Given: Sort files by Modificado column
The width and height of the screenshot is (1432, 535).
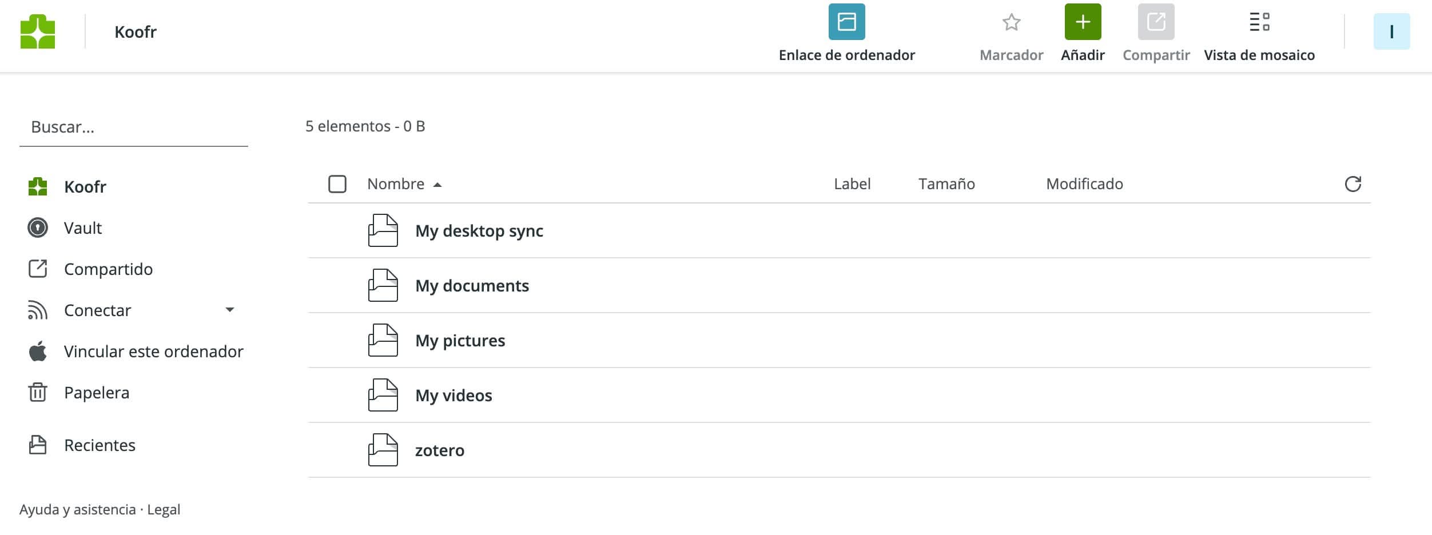Looking at the screenshot, I should (1084, 184).
